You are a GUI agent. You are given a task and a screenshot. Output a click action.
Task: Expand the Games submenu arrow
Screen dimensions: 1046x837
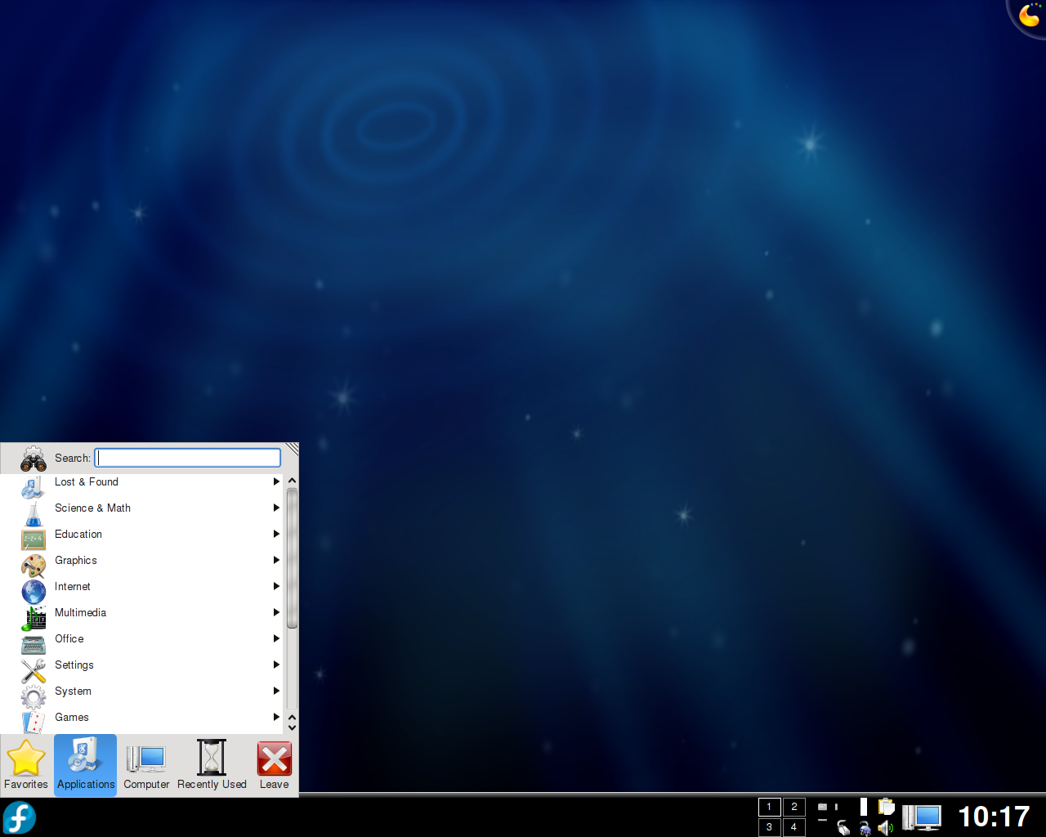coord(276,717)
